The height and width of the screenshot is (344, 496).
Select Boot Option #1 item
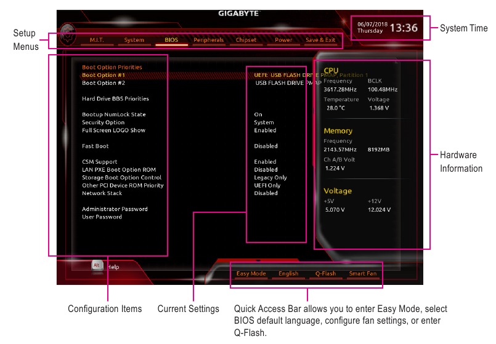(104, 75)
